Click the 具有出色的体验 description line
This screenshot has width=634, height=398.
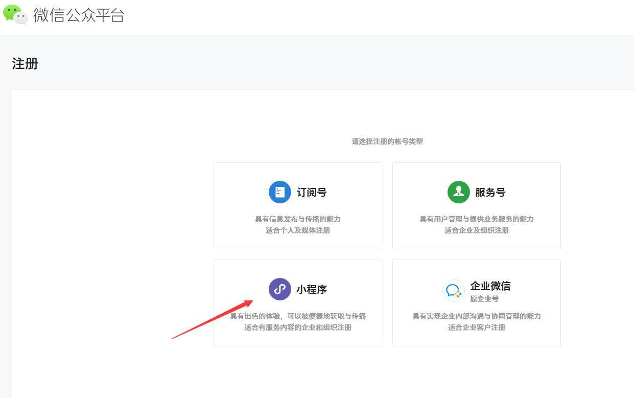298,316
